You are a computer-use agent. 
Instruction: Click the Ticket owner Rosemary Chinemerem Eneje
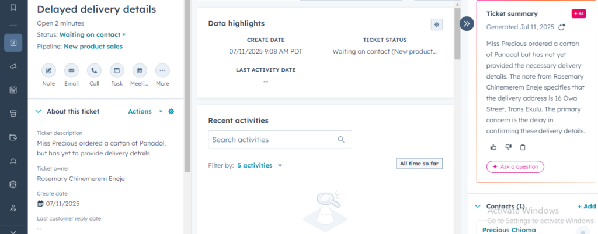click(81, 179)
